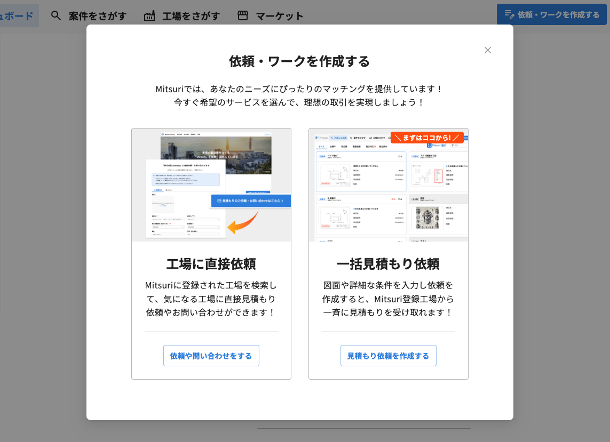This screenshot has height=442, width=610.
Task: Close the 依頼・ワークを作成する dialog
Action: [487, 50]
